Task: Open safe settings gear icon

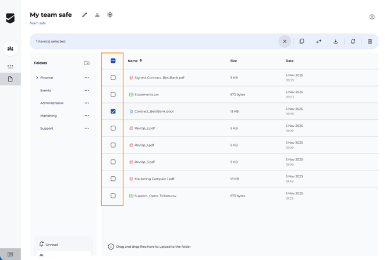Action: coord(110,15)
